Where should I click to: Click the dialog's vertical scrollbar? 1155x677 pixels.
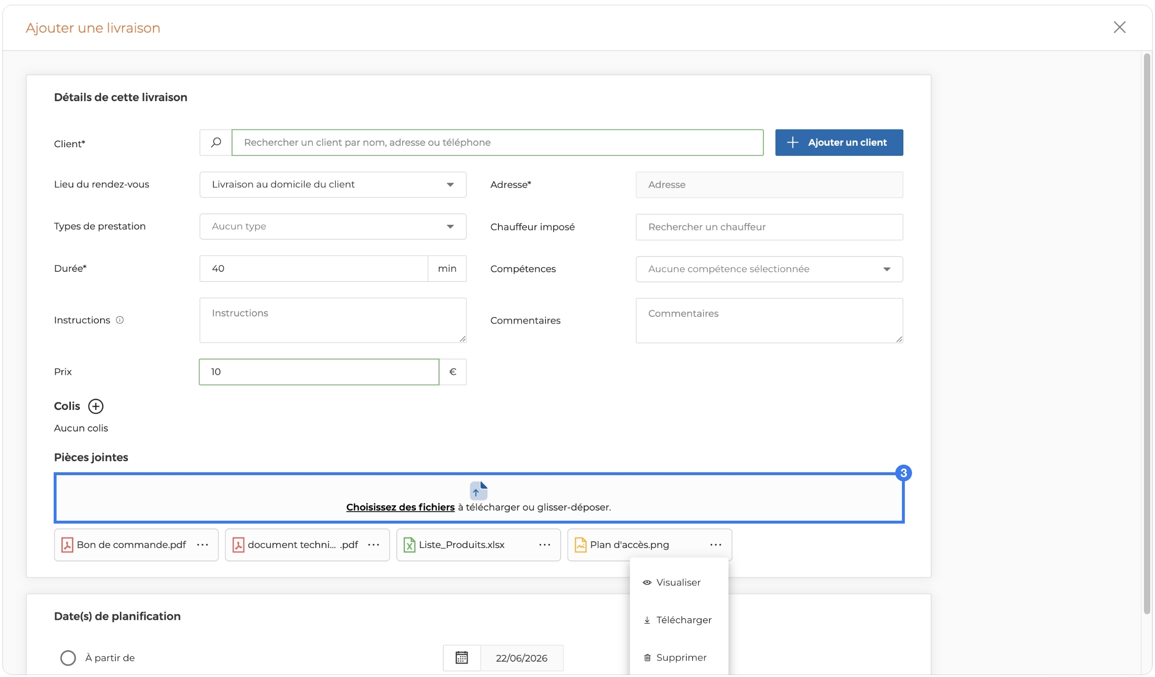coord(1147,334)
